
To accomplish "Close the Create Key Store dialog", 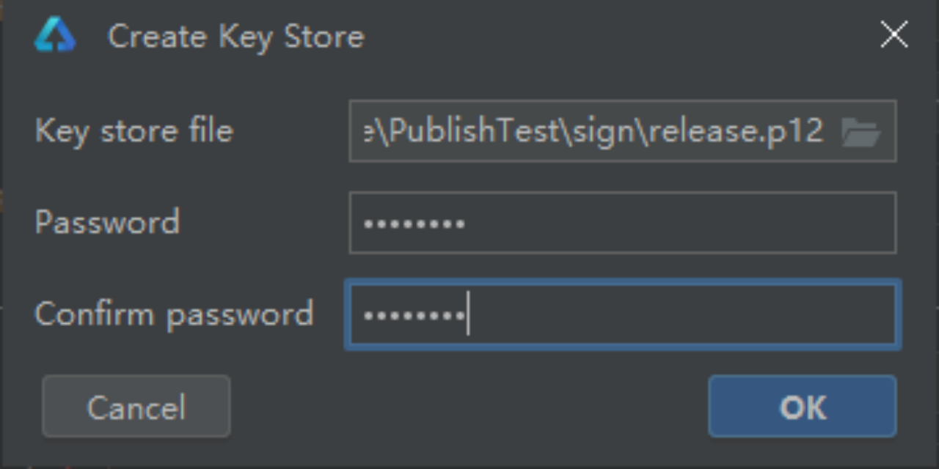I will coord(894,35).
